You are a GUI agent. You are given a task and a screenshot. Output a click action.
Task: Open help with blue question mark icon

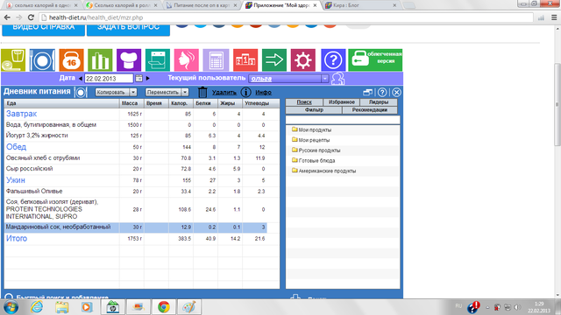[333, 60]
